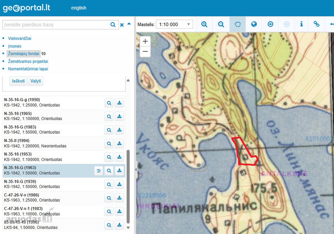Image resolution: width=334 pixels, height=234 pixels.
Task: Collapse the search panel with the up arrow
Action: (x=129, y=24)
